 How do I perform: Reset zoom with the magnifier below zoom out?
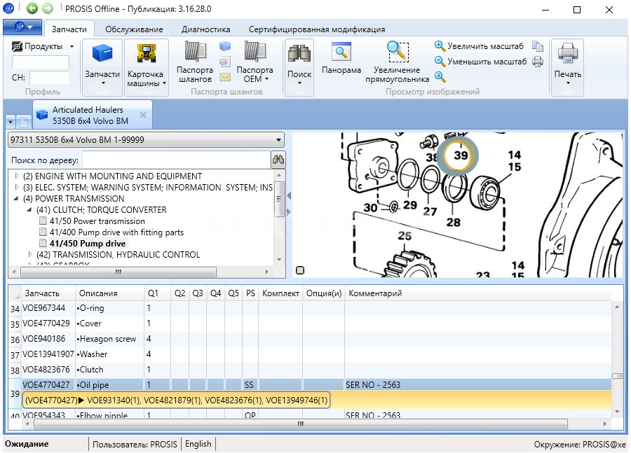click(x=440, y=76)
